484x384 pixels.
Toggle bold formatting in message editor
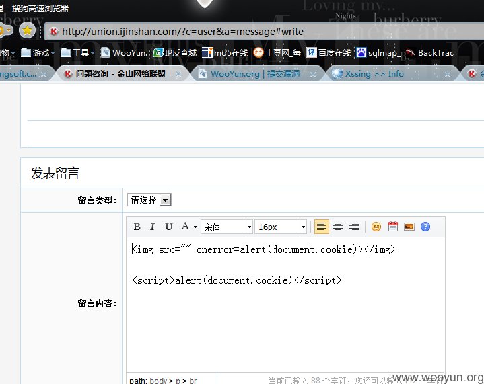click(137, 227)
